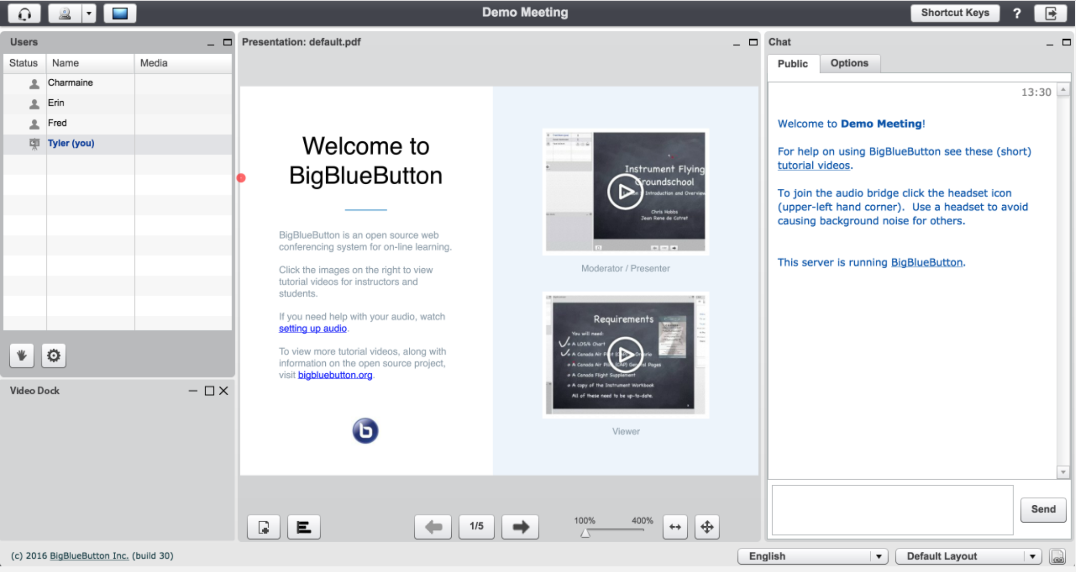The image size is (1076, 572).
Task: Open the webcam dropdown arrow
Action: point(89,14)
